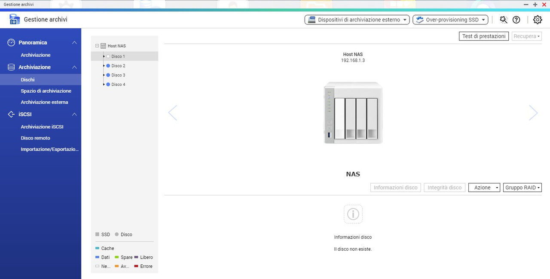The image size is (550, 279).
Task: Minimize the Gestione archivi window
Action: [x=526, y=4]
